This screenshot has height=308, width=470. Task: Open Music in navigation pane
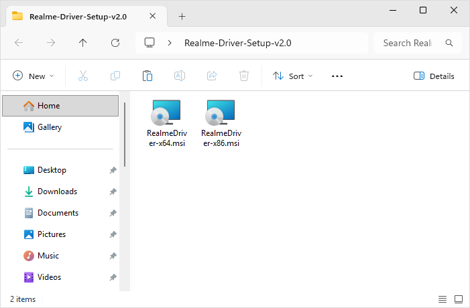pos(60,256)
